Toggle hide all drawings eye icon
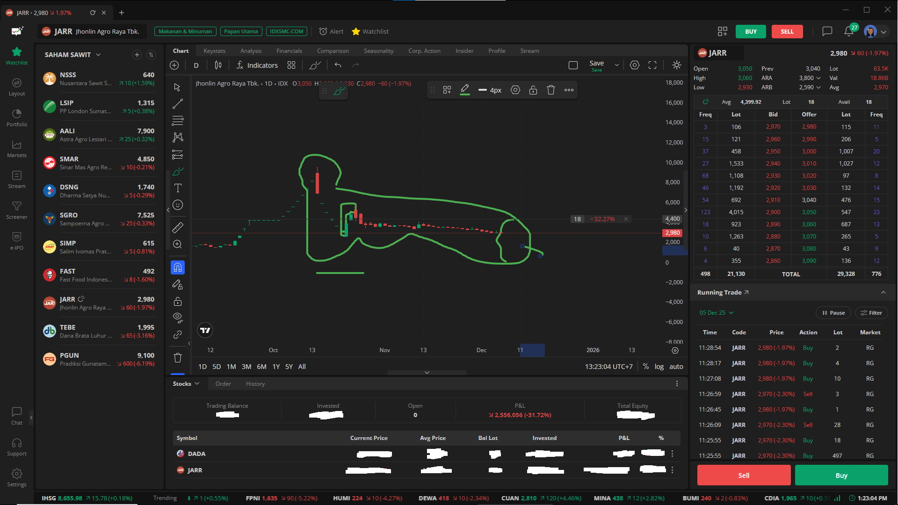Viewport: 898px width, 505px height. 178,317
